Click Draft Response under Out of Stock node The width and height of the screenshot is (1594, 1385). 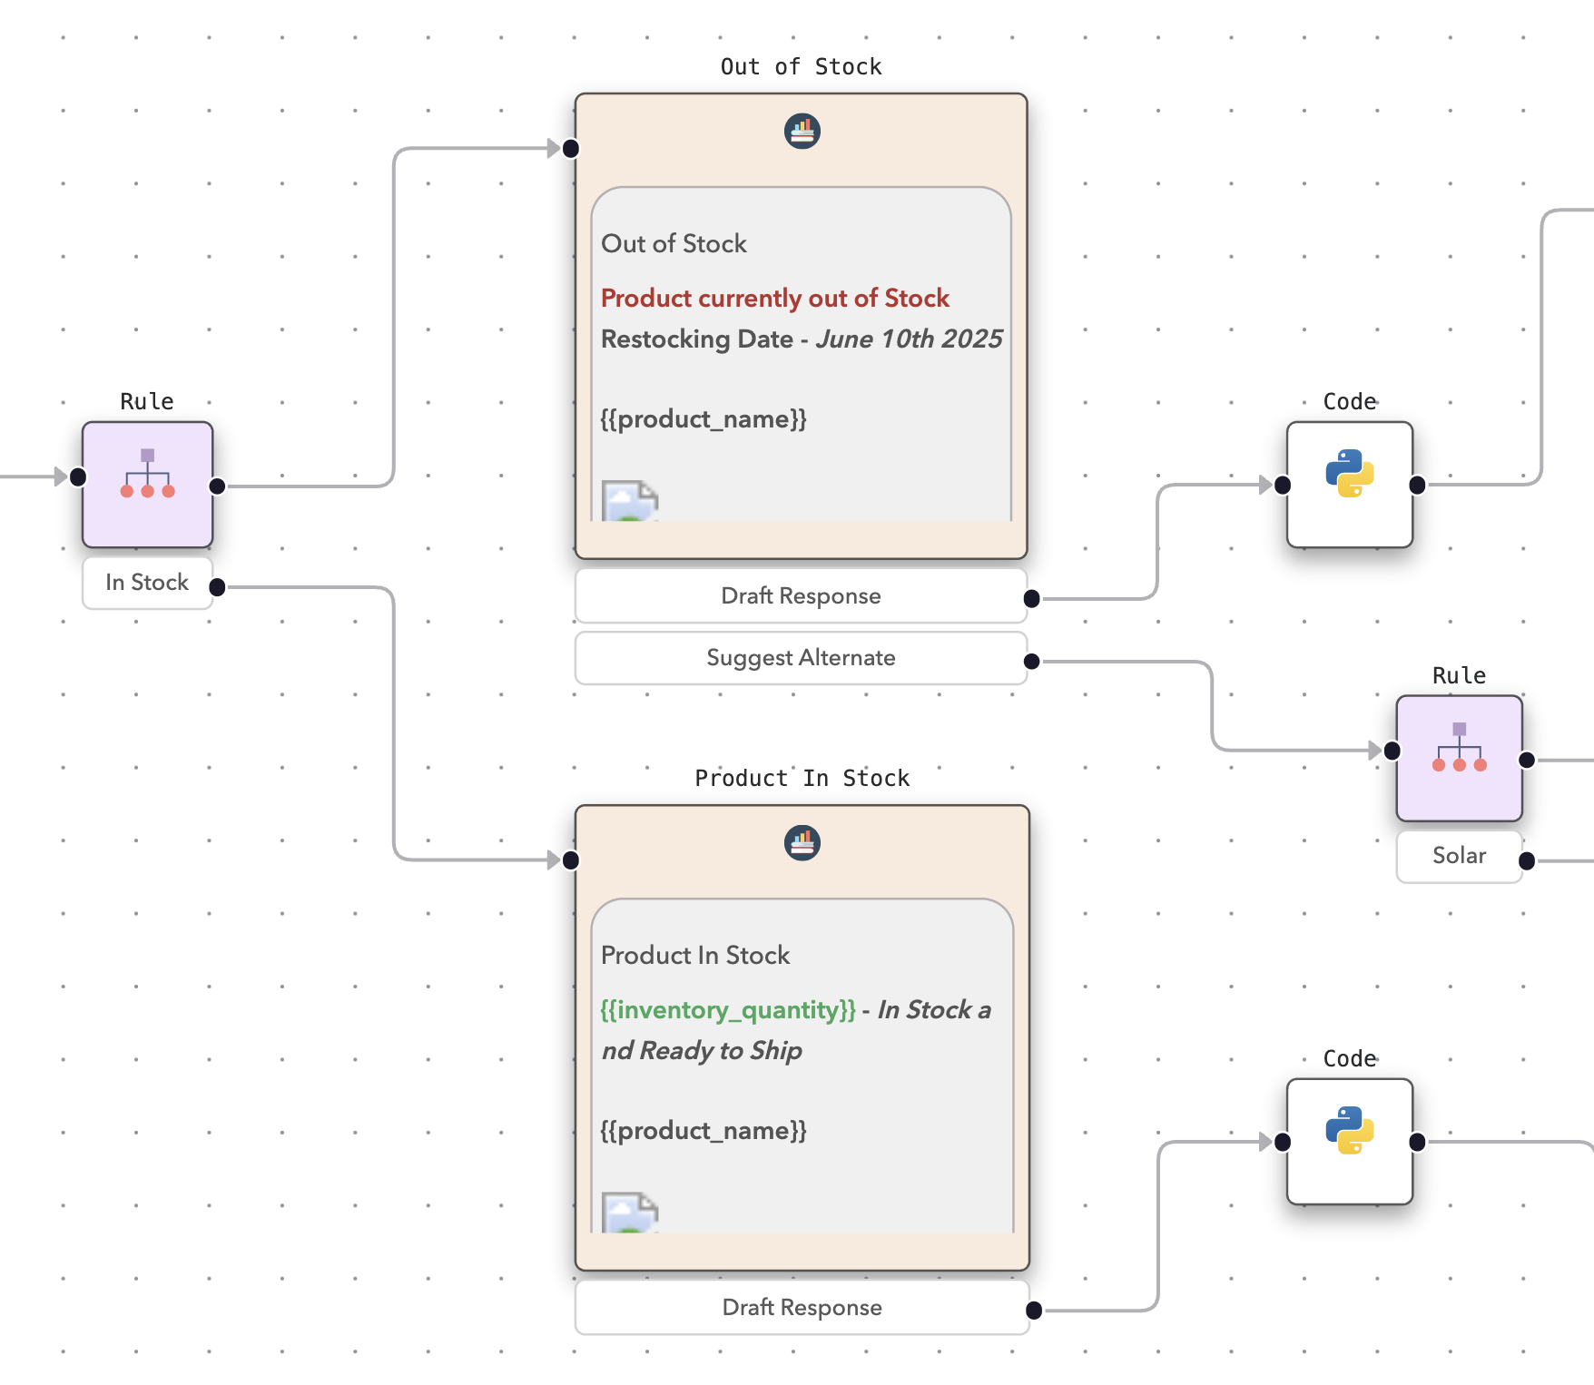tap(801, 596)
